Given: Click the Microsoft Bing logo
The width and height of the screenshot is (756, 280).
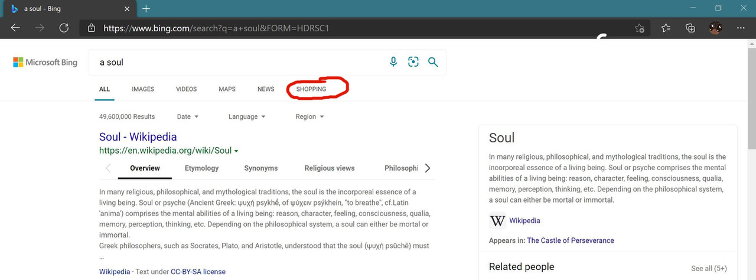Looking at the screenshot, I should tap(45, 62).
